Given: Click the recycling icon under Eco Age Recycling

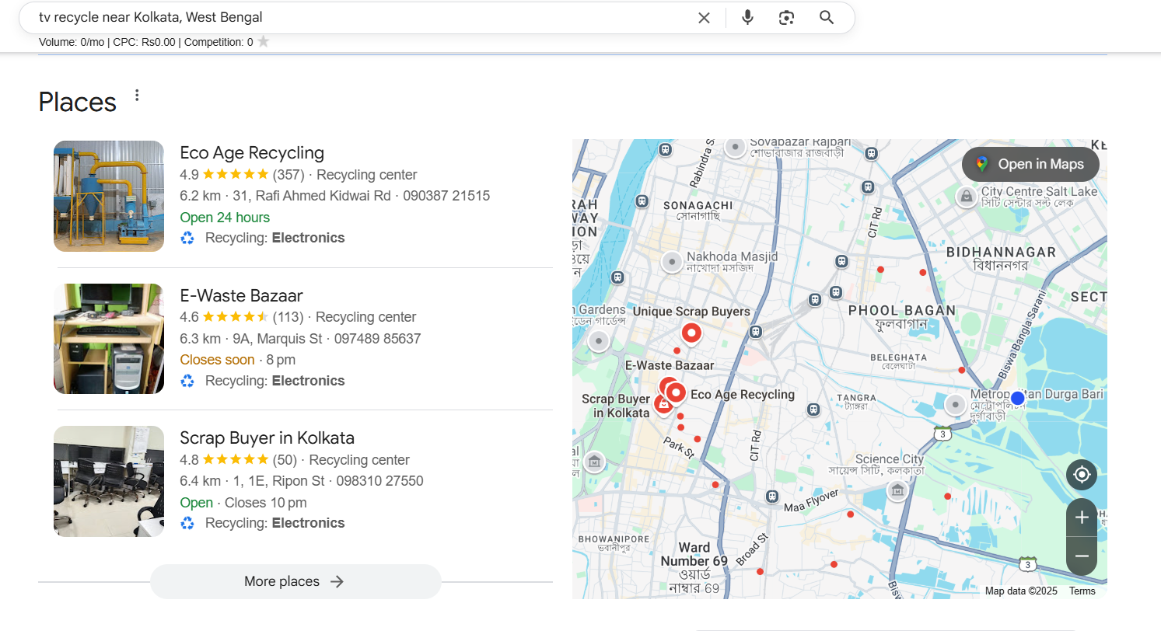Looking at the screenshot, I should (187, 238).
